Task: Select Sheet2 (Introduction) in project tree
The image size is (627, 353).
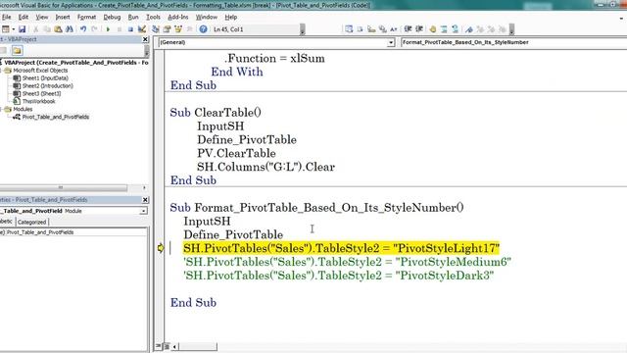Action: click(x=47, y=86)
